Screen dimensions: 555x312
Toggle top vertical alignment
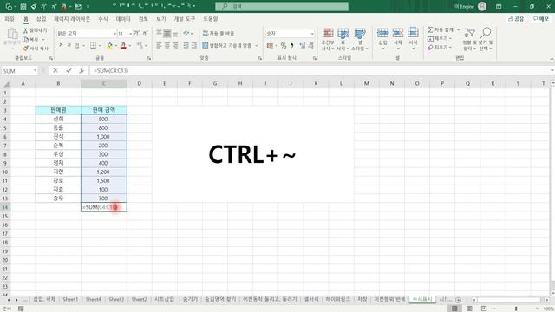point(160,33)
